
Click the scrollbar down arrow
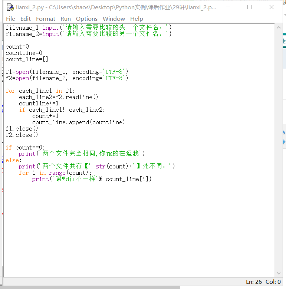tap(278, 273)
